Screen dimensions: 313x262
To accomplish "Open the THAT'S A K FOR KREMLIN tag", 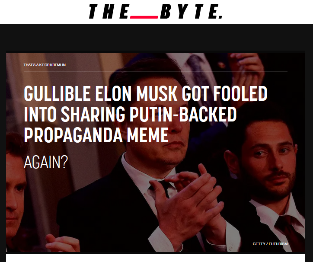I will pos(45,65).
